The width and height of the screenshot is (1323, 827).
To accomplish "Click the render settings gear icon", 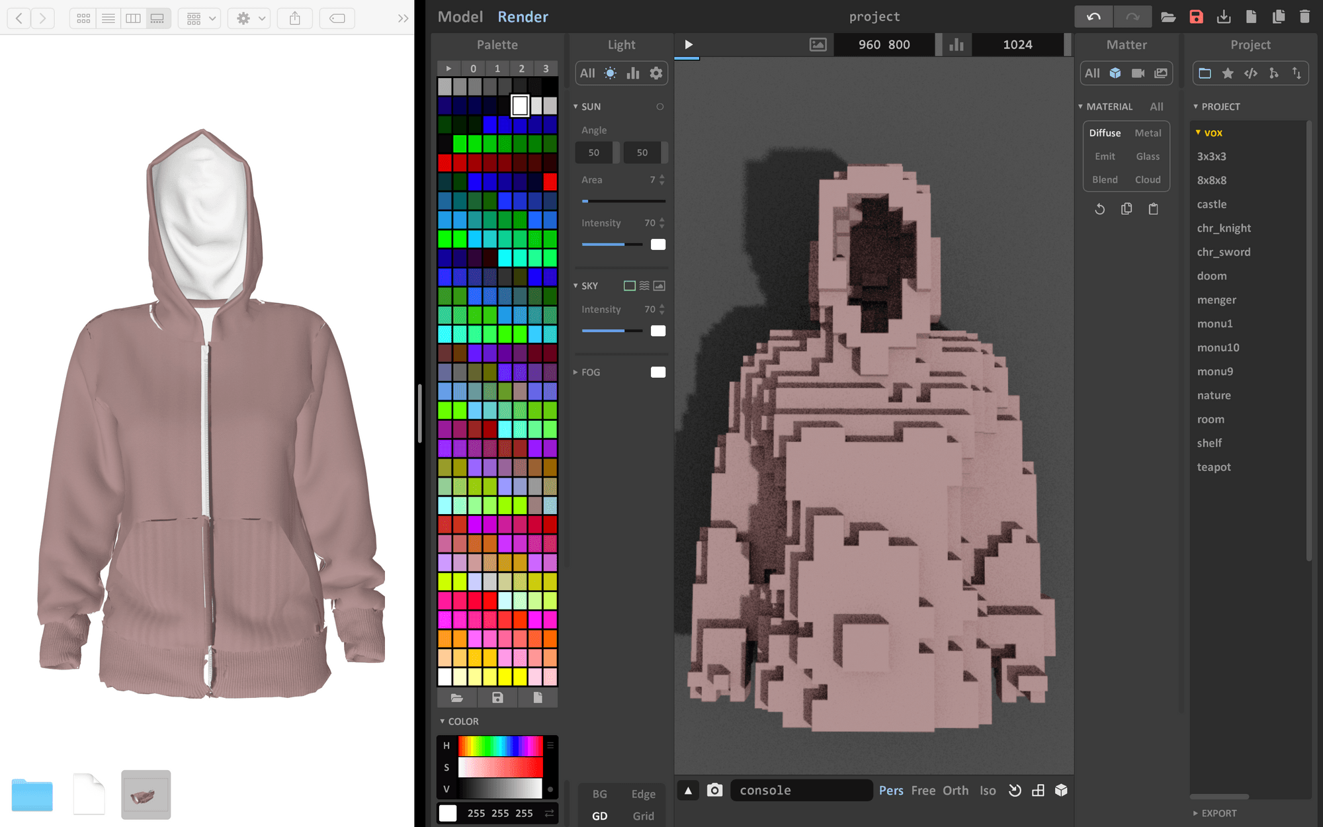I will coord(656,73).
